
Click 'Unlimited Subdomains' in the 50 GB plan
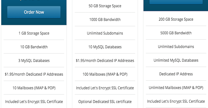105,33
